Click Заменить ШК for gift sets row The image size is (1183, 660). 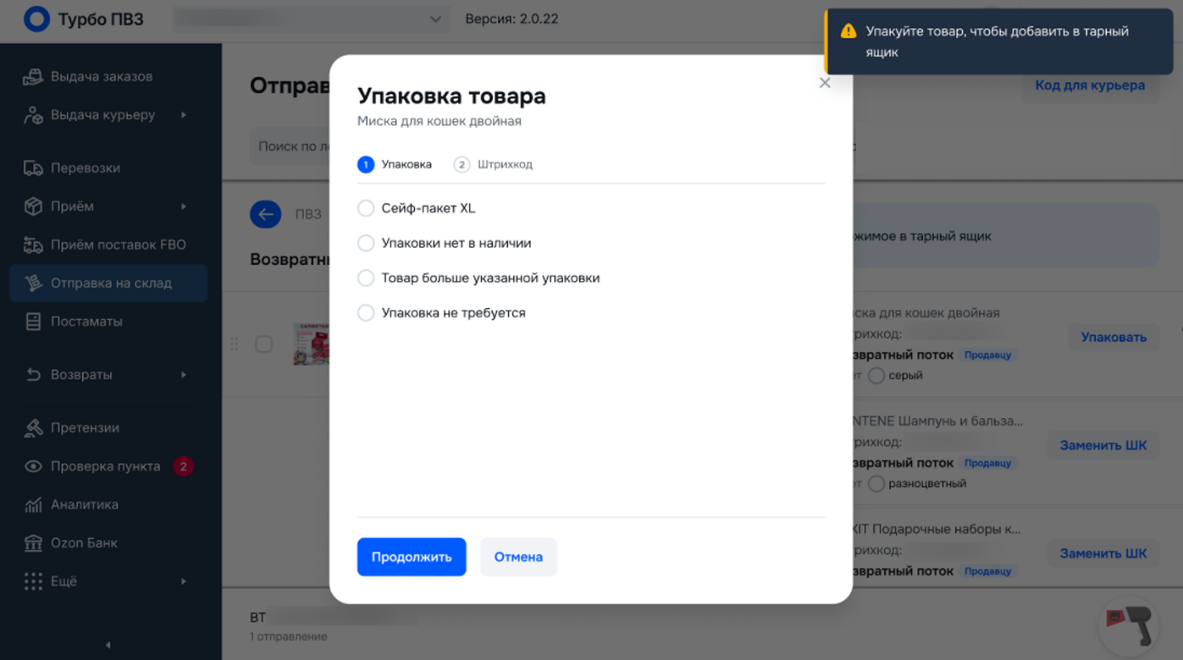[x=1103, y=553]
